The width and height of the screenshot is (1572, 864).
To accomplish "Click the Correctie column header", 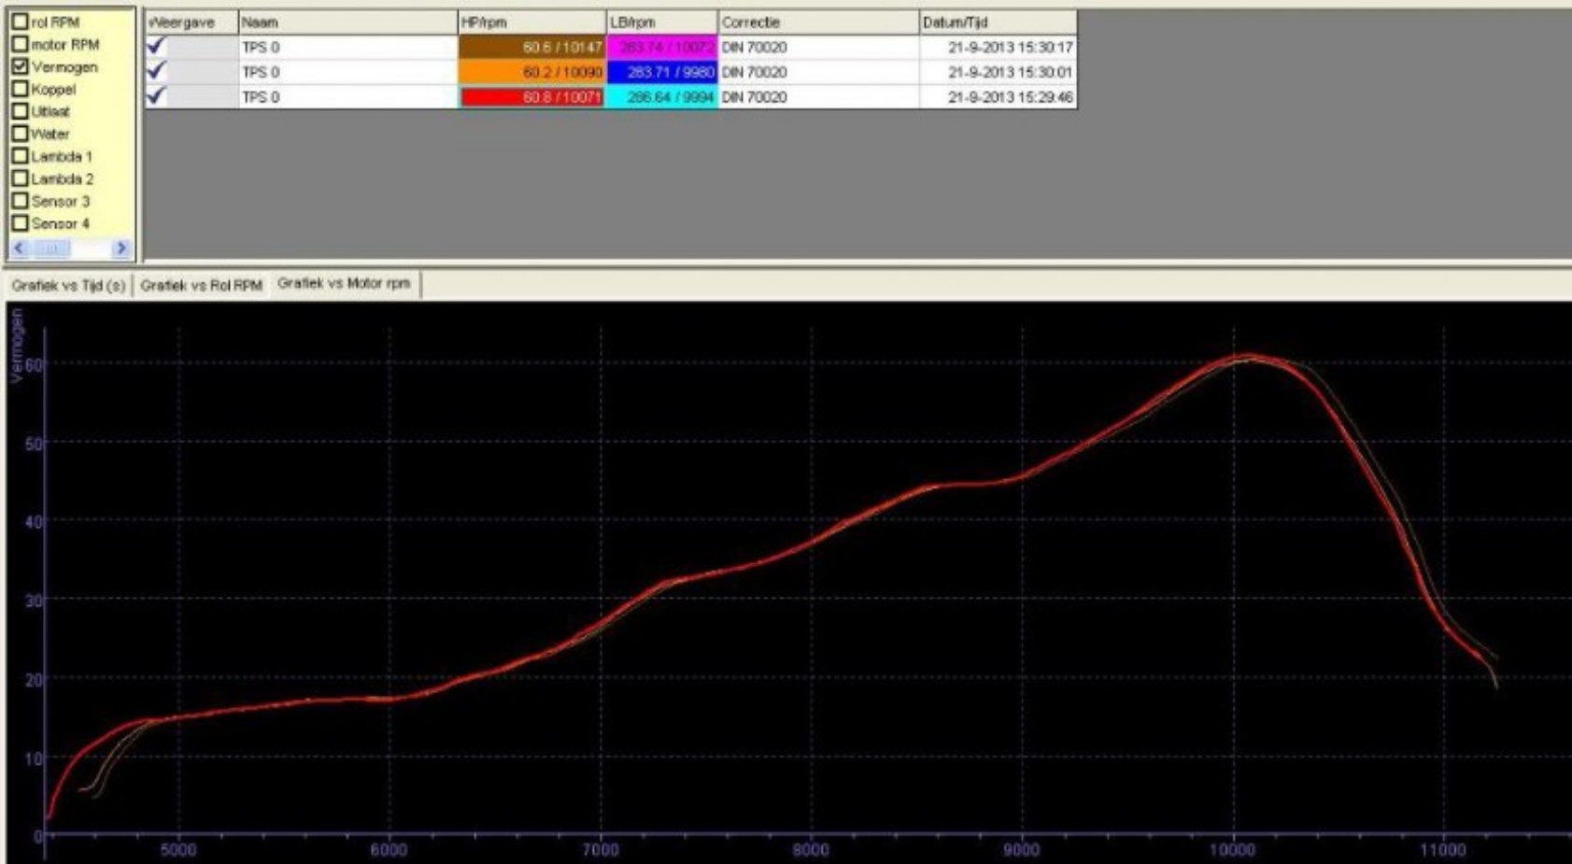I will [x=818, y=21].
